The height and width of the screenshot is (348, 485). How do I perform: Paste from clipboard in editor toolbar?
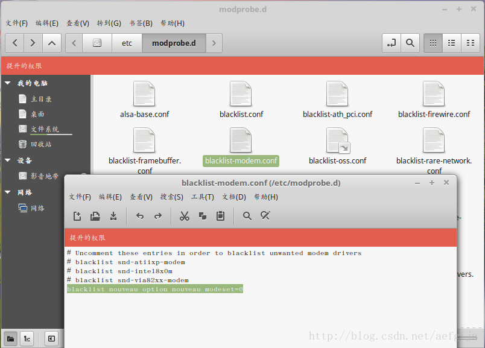click(x=220, y=216)
